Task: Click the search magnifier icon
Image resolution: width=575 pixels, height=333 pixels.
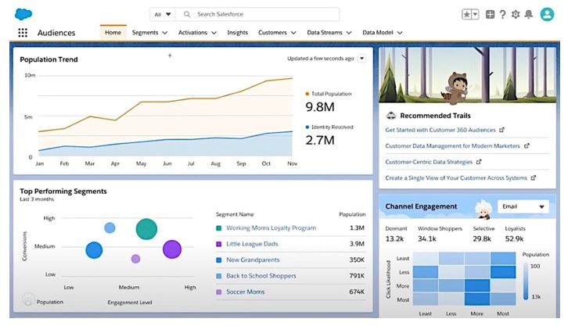Action: coord(187,14)
